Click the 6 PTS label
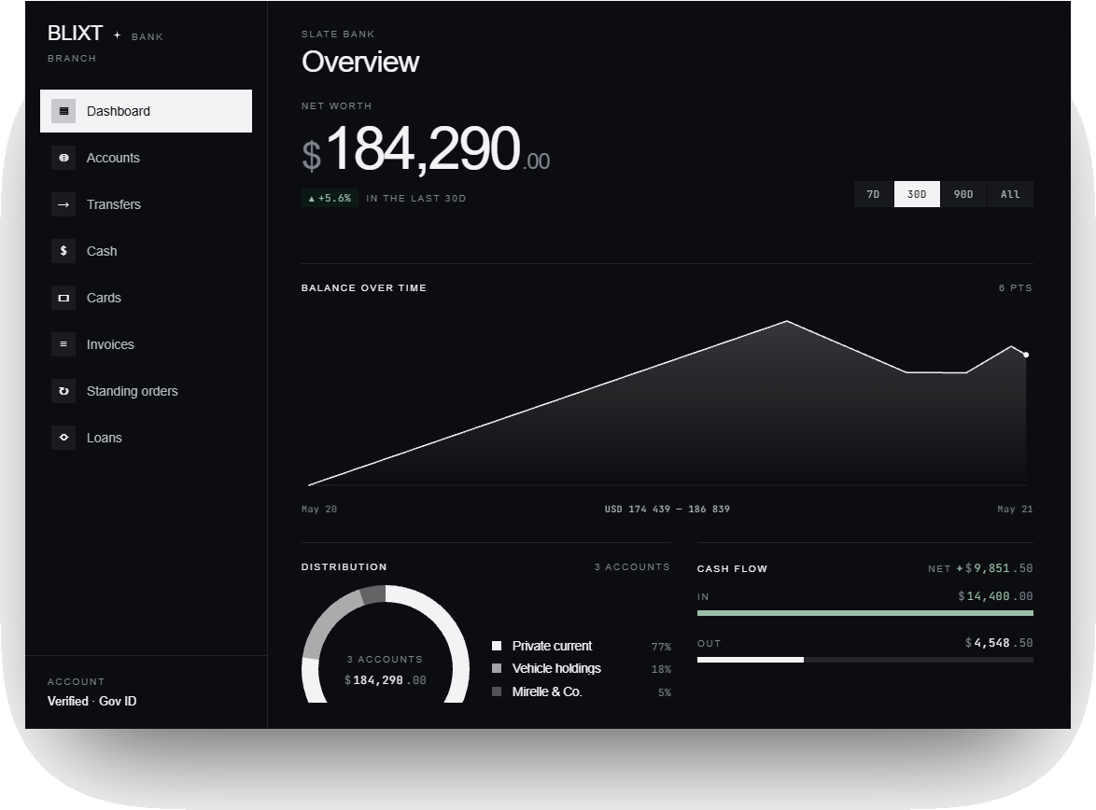The height and width of the screenshot is (810, 1096). 1016,288
